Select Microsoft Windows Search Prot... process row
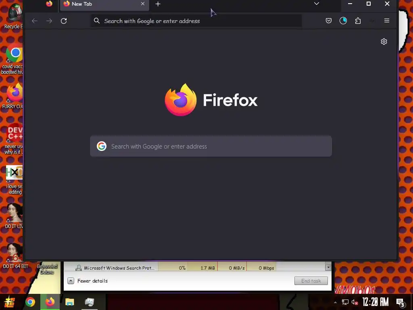The image size is (413, 310). [x=170, y=268]
